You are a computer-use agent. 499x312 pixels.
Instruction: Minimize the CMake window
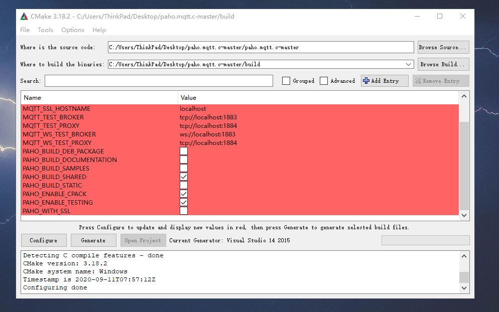point(417,16)
